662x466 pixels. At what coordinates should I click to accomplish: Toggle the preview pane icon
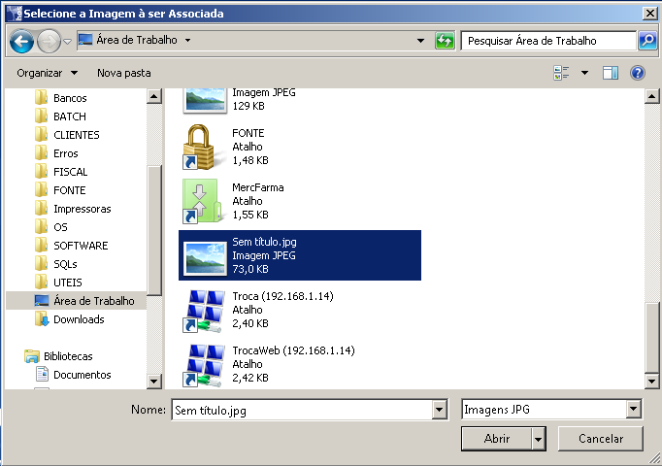point(611,73)
